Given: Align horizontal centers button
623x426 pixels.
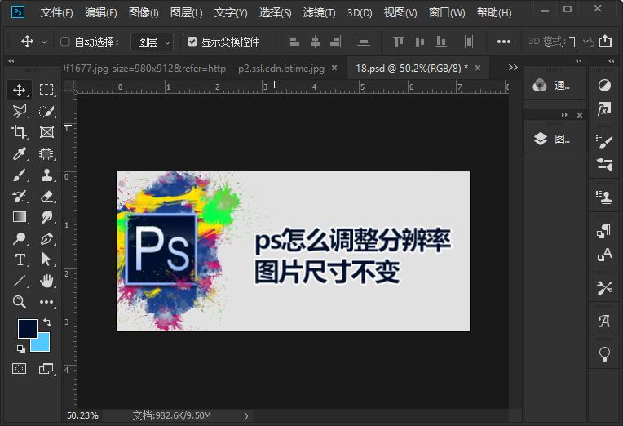Looking at the screenshot, I should coord(315,42).
